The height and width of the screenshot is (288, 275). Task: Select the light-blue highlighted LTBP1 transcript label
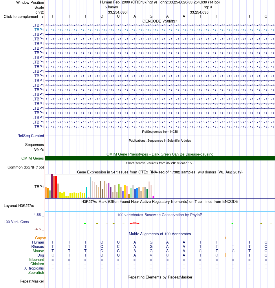[38, 30]
